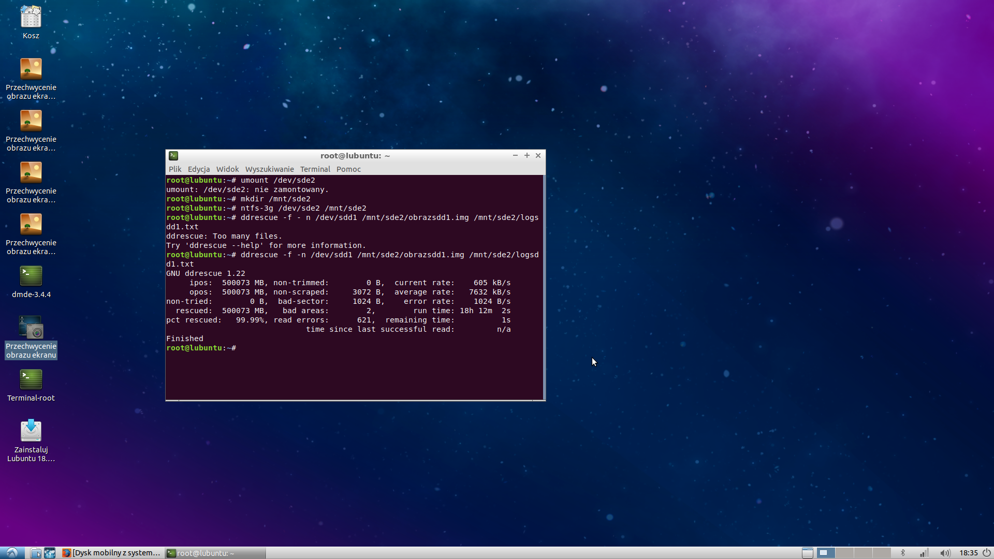
Task: Open the volume speaker tray icon
Action: tap(945, 553)
